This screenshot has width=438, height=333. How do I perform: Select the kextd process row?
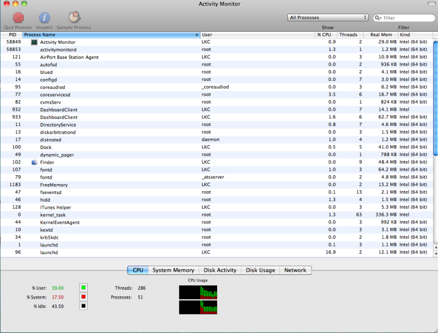[x=217, y=230]
